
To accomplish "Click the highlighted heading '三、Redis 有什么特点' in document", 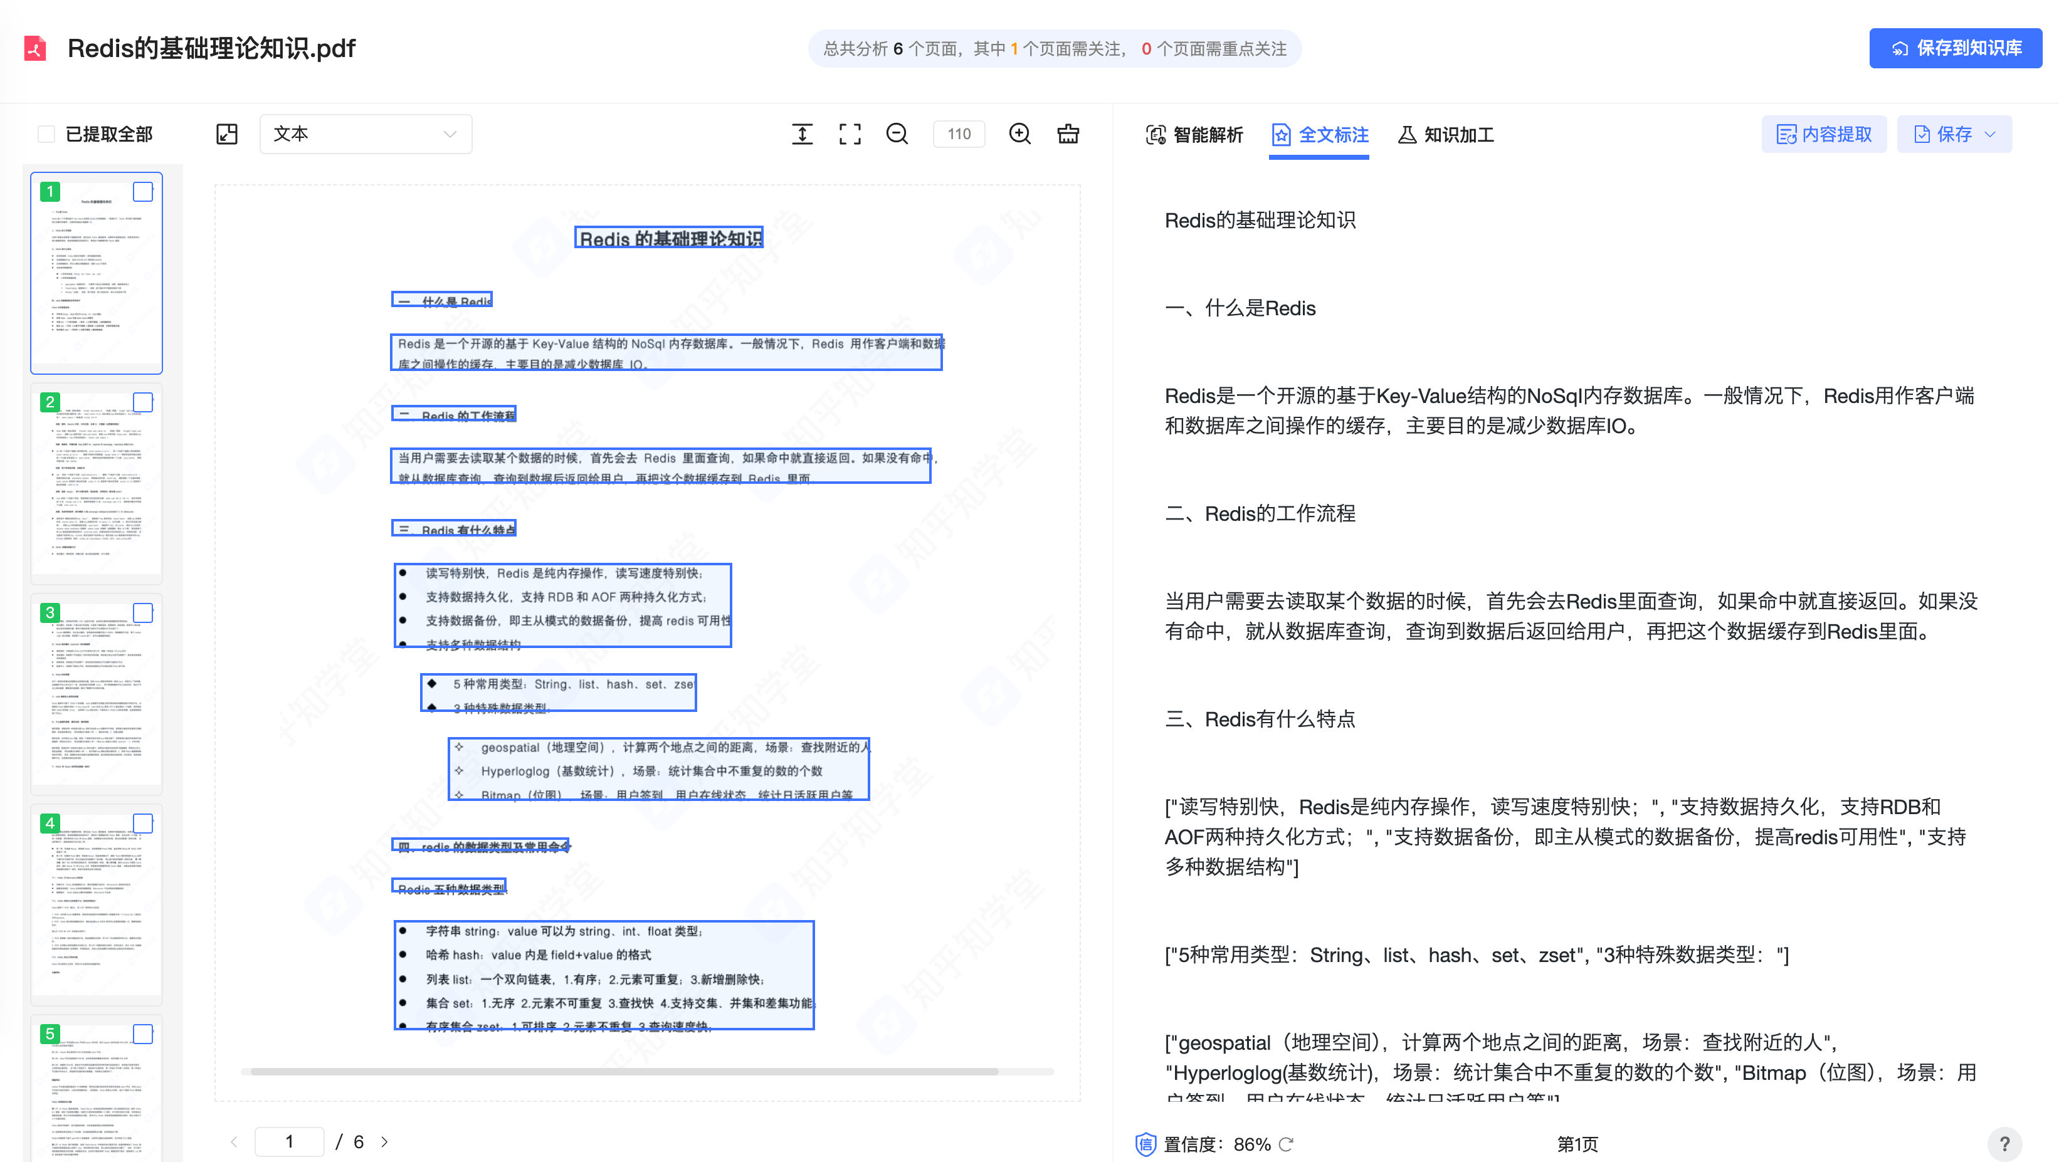I will [454, 528].
